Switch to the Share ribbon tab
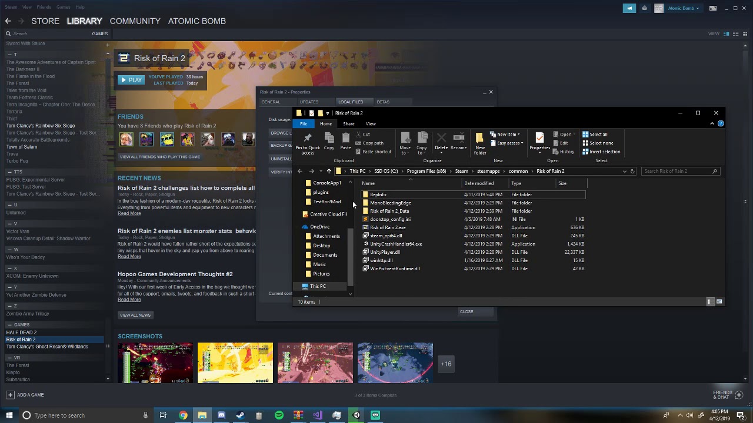The image size is (753, 423). [x=349, y=123]
